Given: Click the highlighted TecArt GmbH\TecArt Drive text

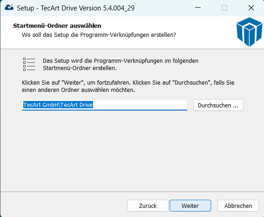Looking at the screenshot, I should (x=58, y=105).
